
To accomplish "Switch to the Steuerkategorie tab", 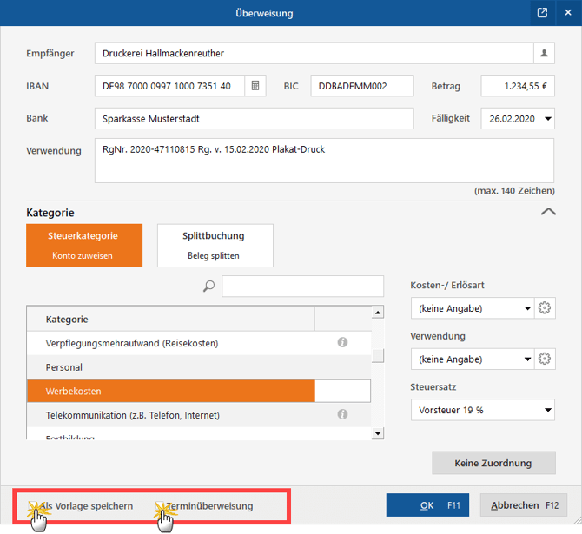I will tap(84, 245).
